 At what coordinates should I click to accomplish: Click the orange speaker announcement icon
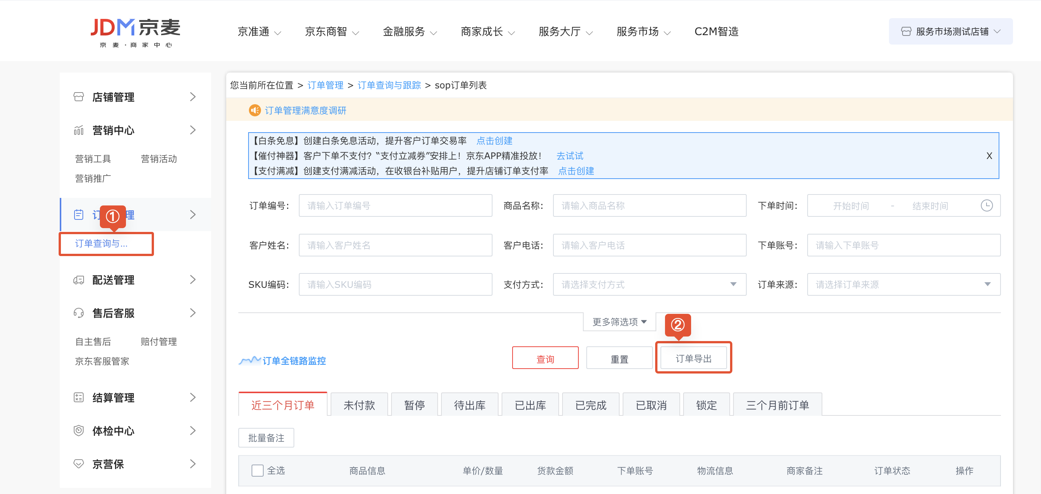click(255, 110)
